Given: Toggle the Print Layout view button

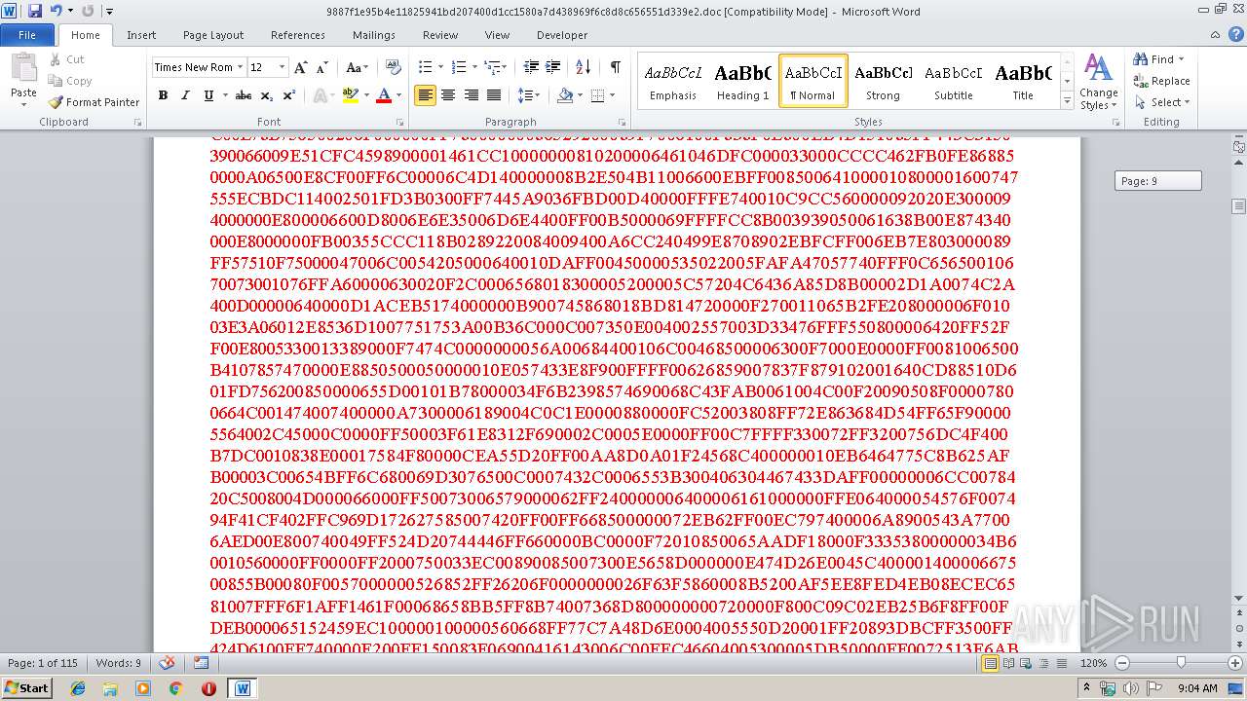Looking at the screenshot, I should tap(991, 663).
